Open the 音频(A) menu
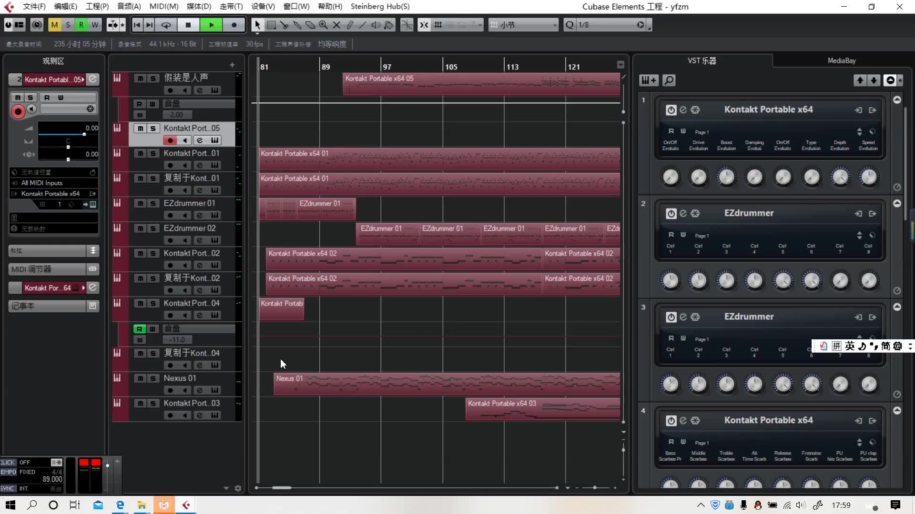 tap(129, 7)
